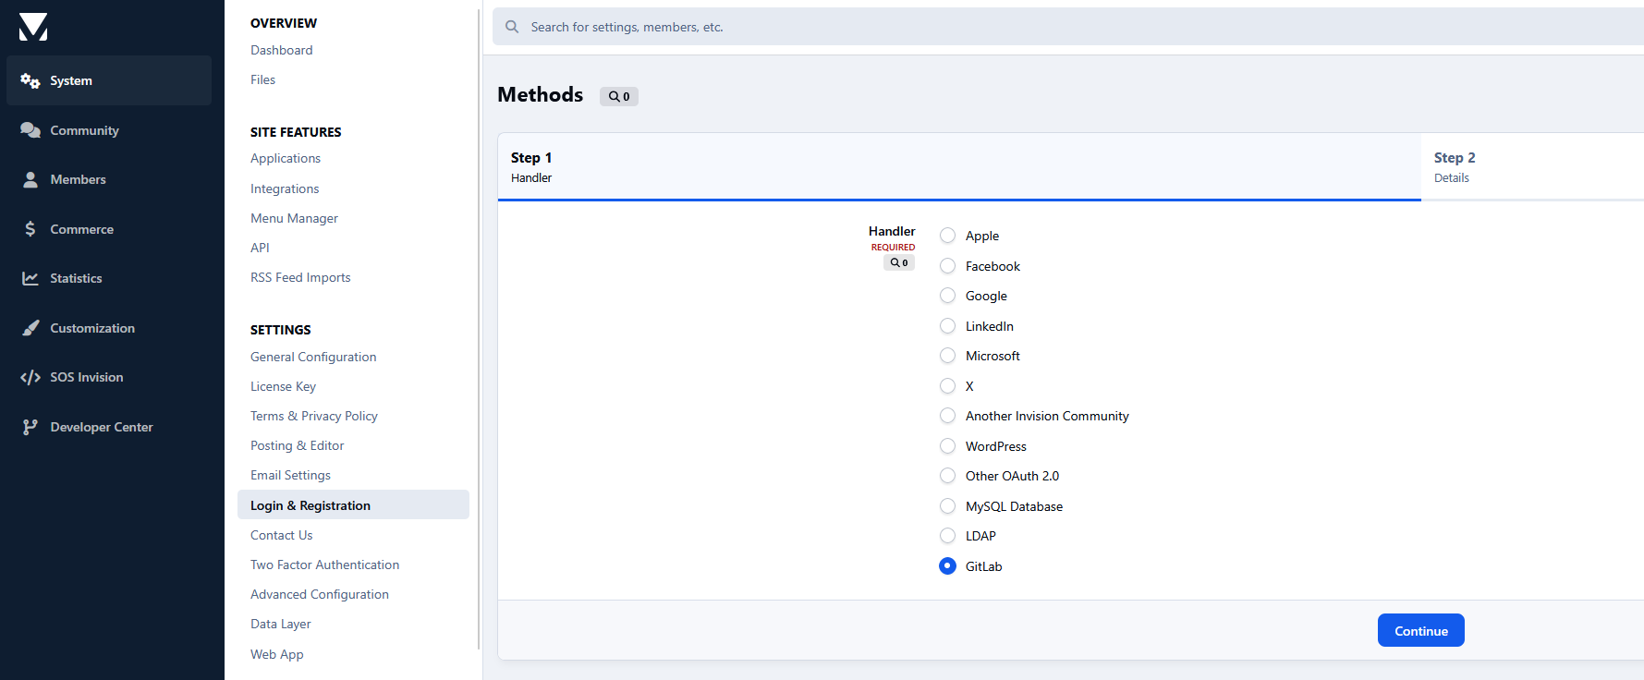Click the Developer Center branch icon
The width and height of the screenshot is (1644, 680).
coord(30,427)
